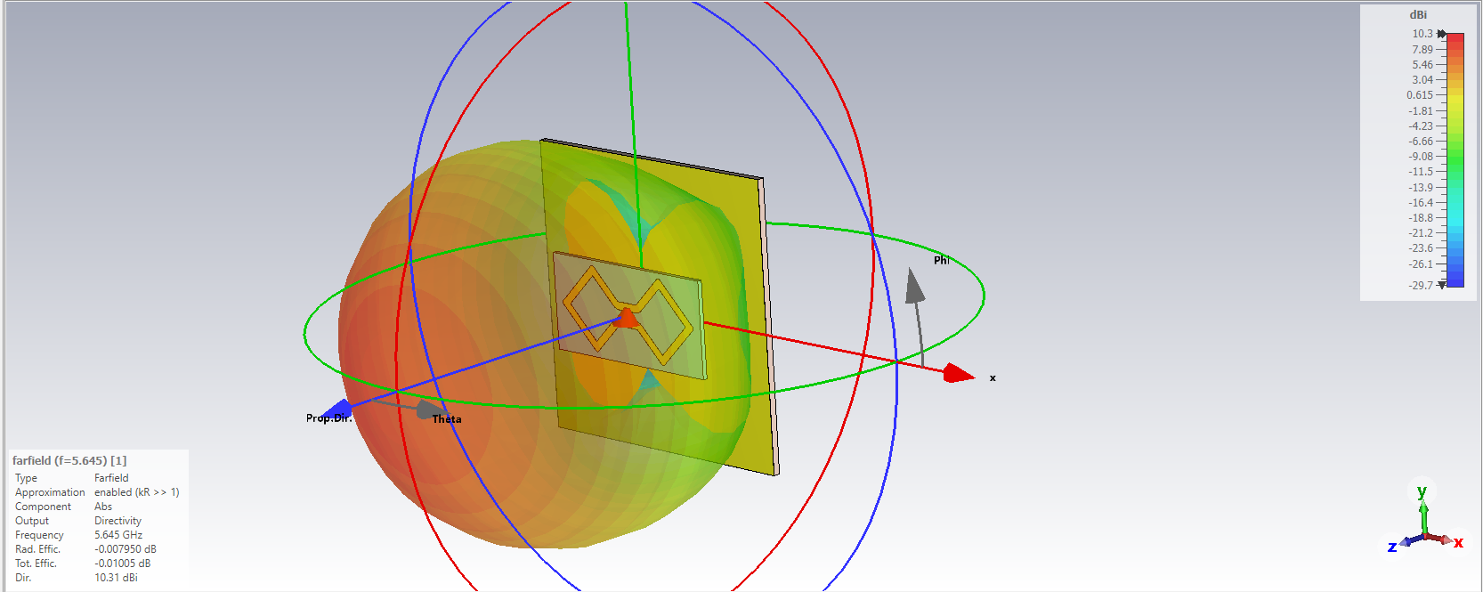Click the '-4.23' scale value
The height and width of the screenshot is (592, 1483).
coord(1421,126)
